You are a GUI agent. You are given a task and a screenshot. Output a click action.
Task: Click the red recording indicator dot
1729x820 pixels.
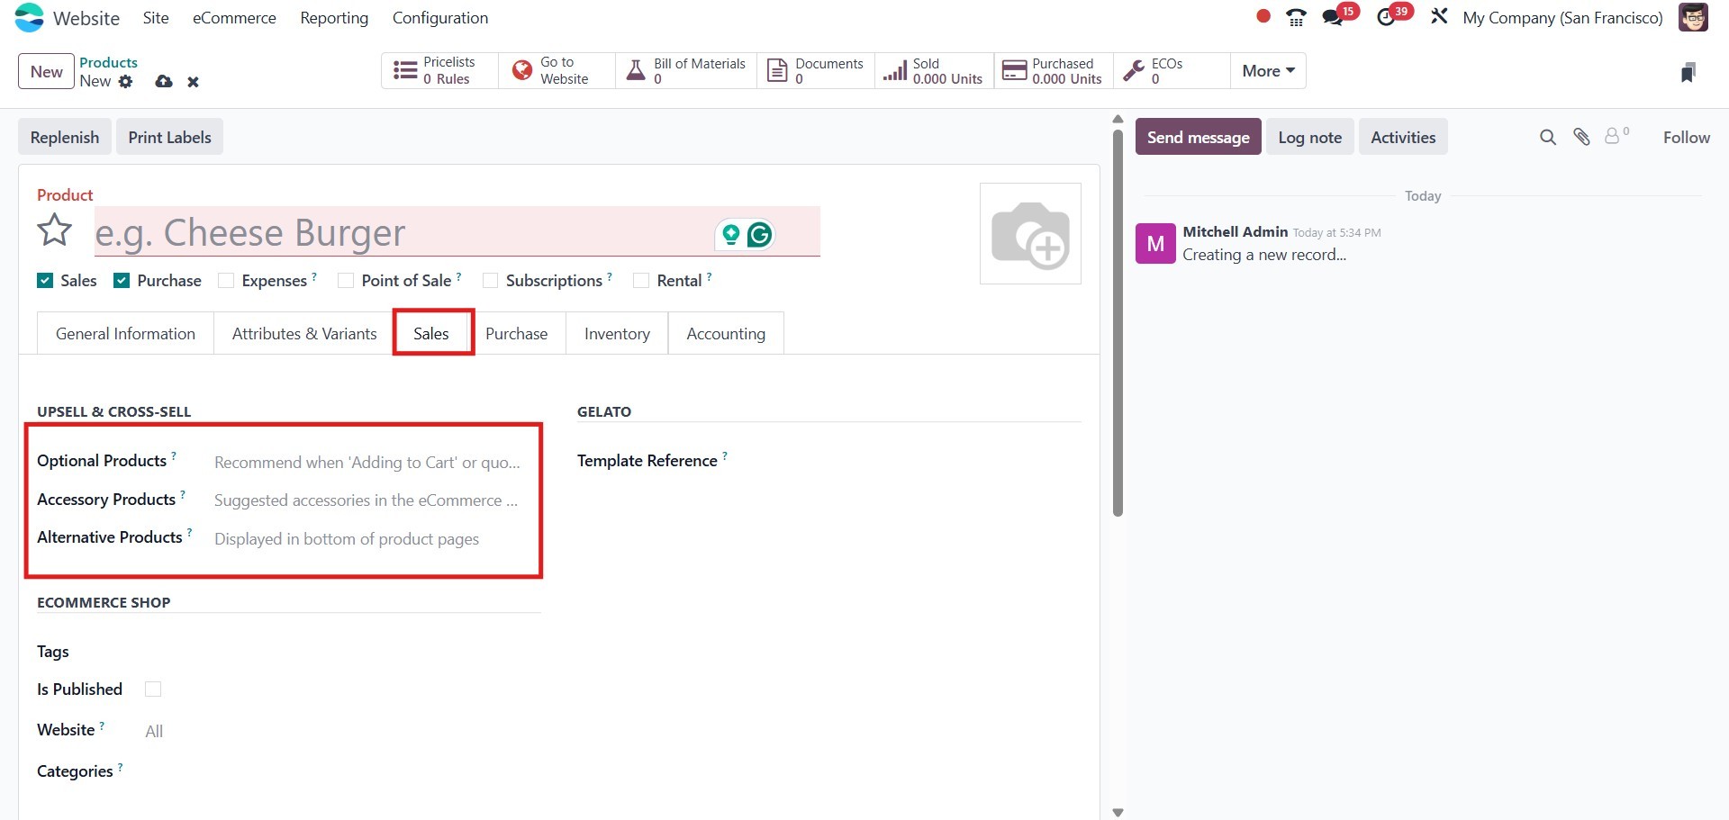tap(1263, 16)
